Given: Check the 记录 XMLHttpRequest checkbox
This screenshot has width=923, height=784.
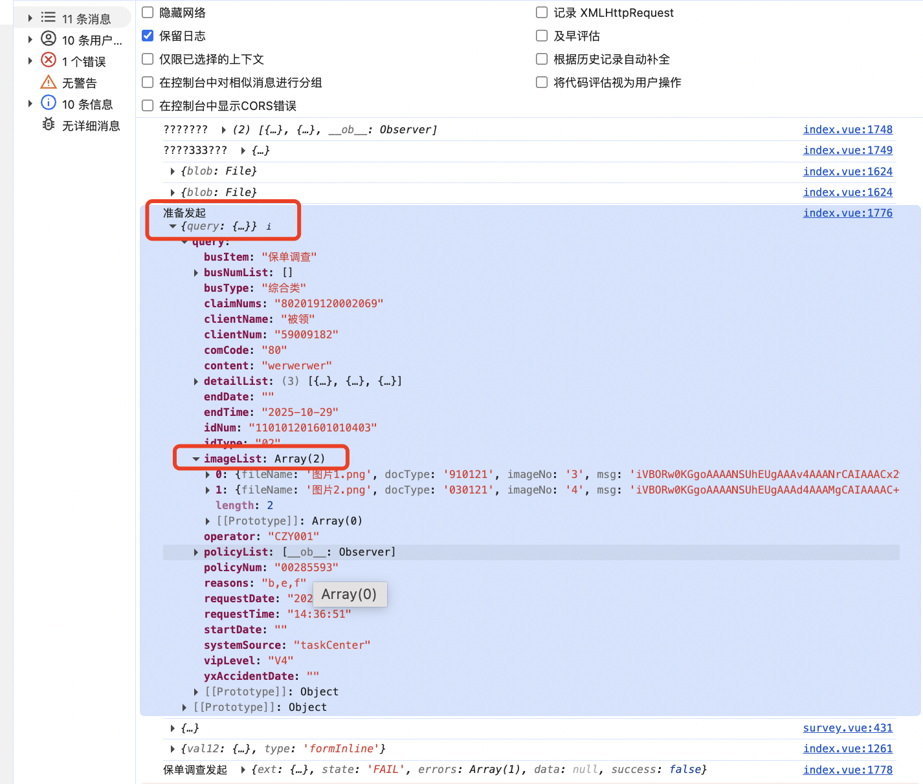Looking at the screenshot, I should (542, 12).
